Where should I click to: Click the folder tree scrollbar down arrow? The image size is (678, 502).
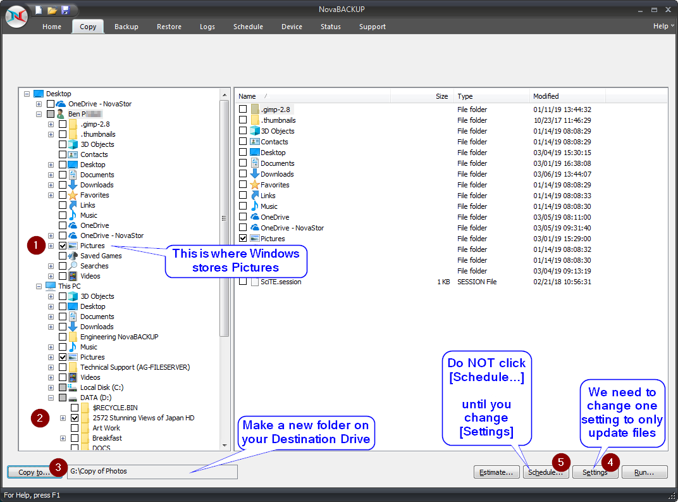point(225,445)
